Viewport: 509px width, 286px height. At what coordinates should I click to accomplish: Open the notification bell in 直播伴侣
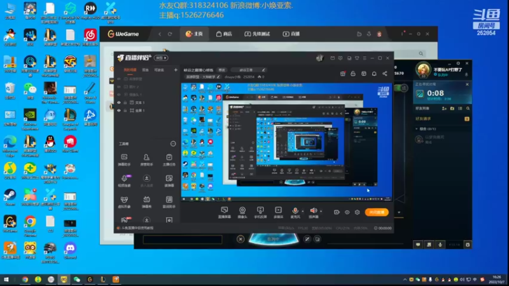coord(374,74)
